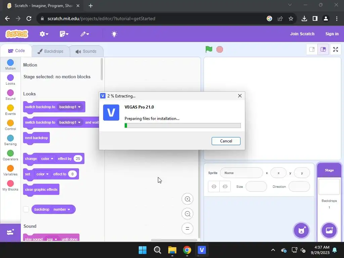Viewport: 344px width, 258px height.
Task: Click the green flag to run
Action: [x=209, y=49]
